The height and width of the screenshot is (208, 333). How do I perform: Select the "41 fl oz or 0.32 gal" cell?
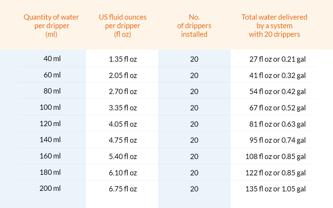277,76
